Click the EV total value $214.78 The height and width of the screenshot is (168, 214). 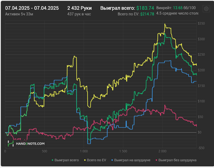point(147,14)
